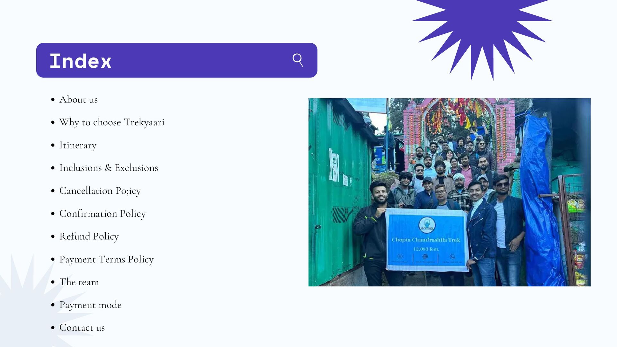Viewport: 617px width, 347px height.
Task: Click the Cancellation Po;icy entry
Action: click(x=100, y=191)
